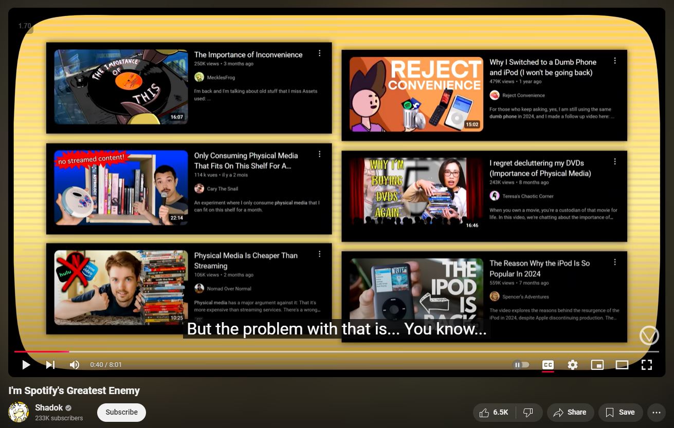Click the title 'The Importance of Inconvenience'

tap(248, 54)
